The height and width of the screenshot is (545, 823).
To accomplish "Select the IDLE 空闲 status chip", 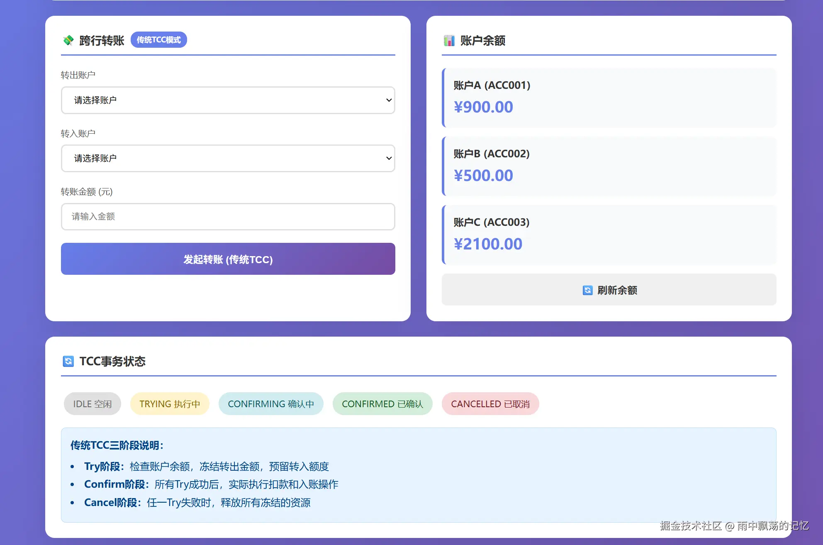I will click(x=92, y=404).
